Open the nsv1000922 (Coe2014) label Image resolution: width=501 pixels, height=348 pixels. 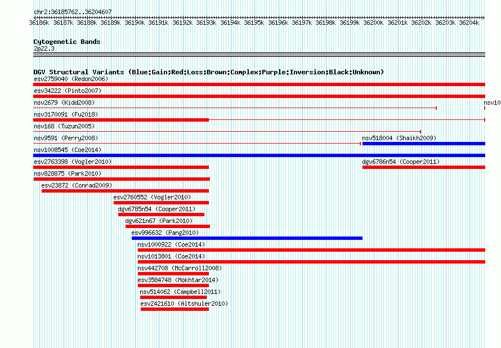171,244
